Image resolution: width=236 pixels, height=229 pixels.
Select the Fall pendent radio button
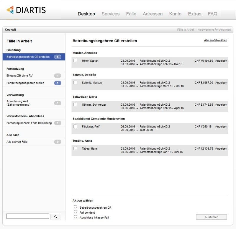click(76, 212)
